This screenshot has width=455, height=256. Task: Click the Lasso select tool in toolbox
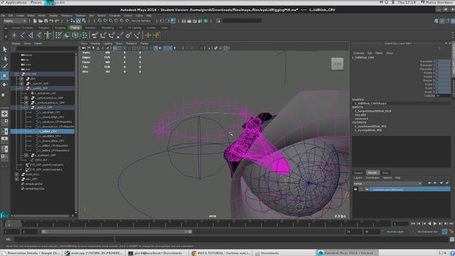pos(5,58)
